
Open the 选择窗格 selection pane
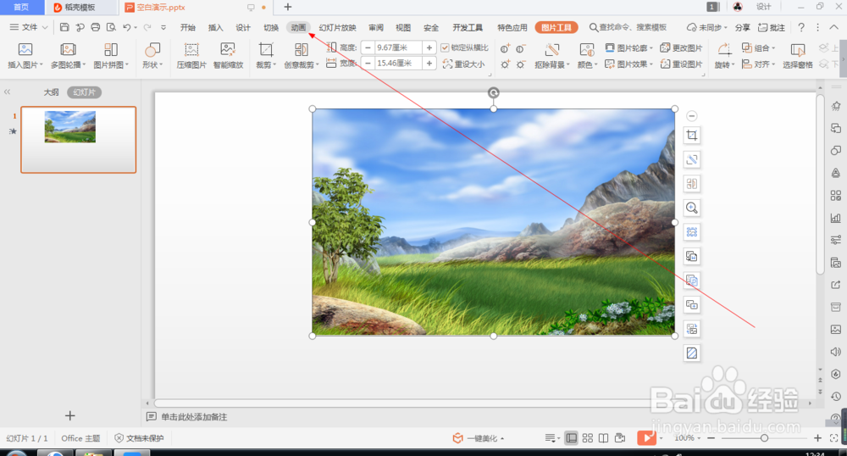[797, 56]
